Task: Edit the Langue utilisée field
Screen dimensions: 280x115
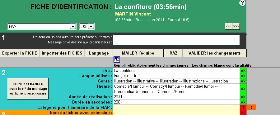Action: [x=176, y=76]
